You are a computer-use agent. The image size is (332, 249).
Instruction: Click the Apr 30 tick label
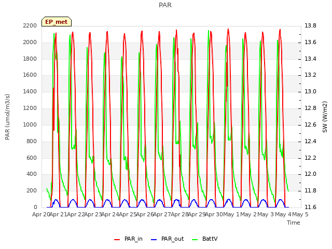click(214, 214)
